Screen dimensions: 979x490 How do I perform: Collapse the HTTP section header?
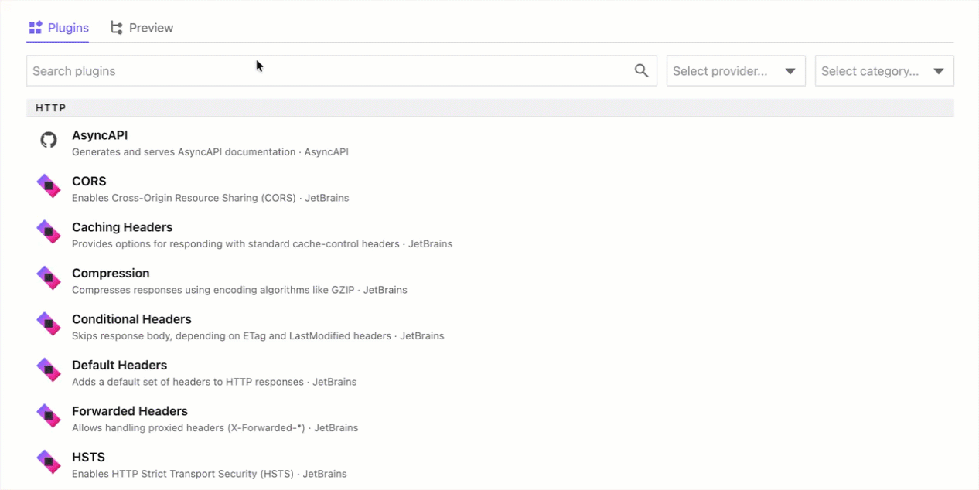pyautogui.click(x=489, y=108)
